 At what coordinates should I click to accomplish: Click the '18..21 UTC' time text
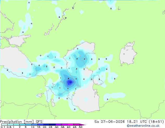pos(137,122)
